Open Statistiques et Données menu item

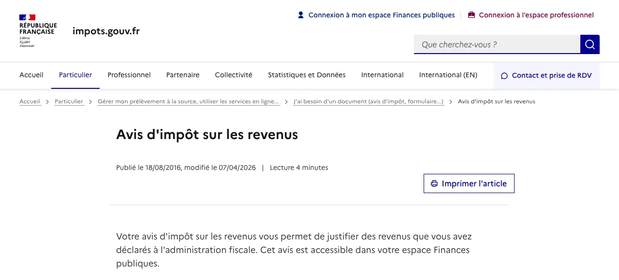[x=307, y=75]
